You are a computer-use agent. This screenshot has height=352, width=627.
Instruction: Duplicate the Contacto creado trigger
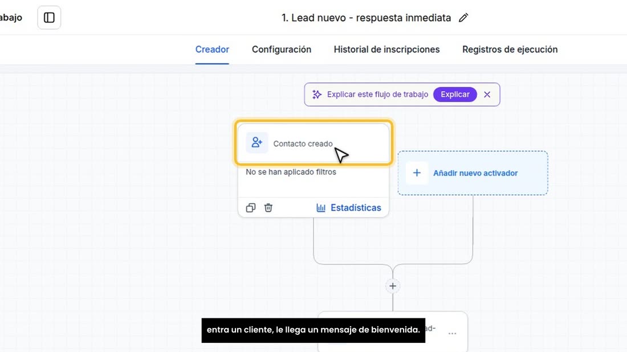tap(251, 208)
